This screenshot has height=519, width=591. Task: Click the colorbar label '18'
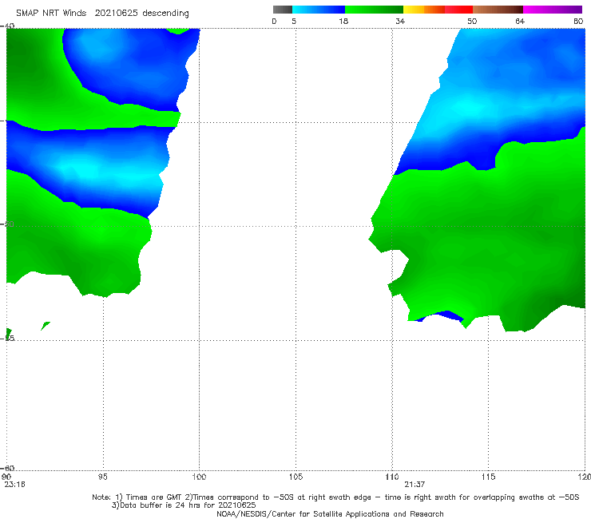coord(343,21)
